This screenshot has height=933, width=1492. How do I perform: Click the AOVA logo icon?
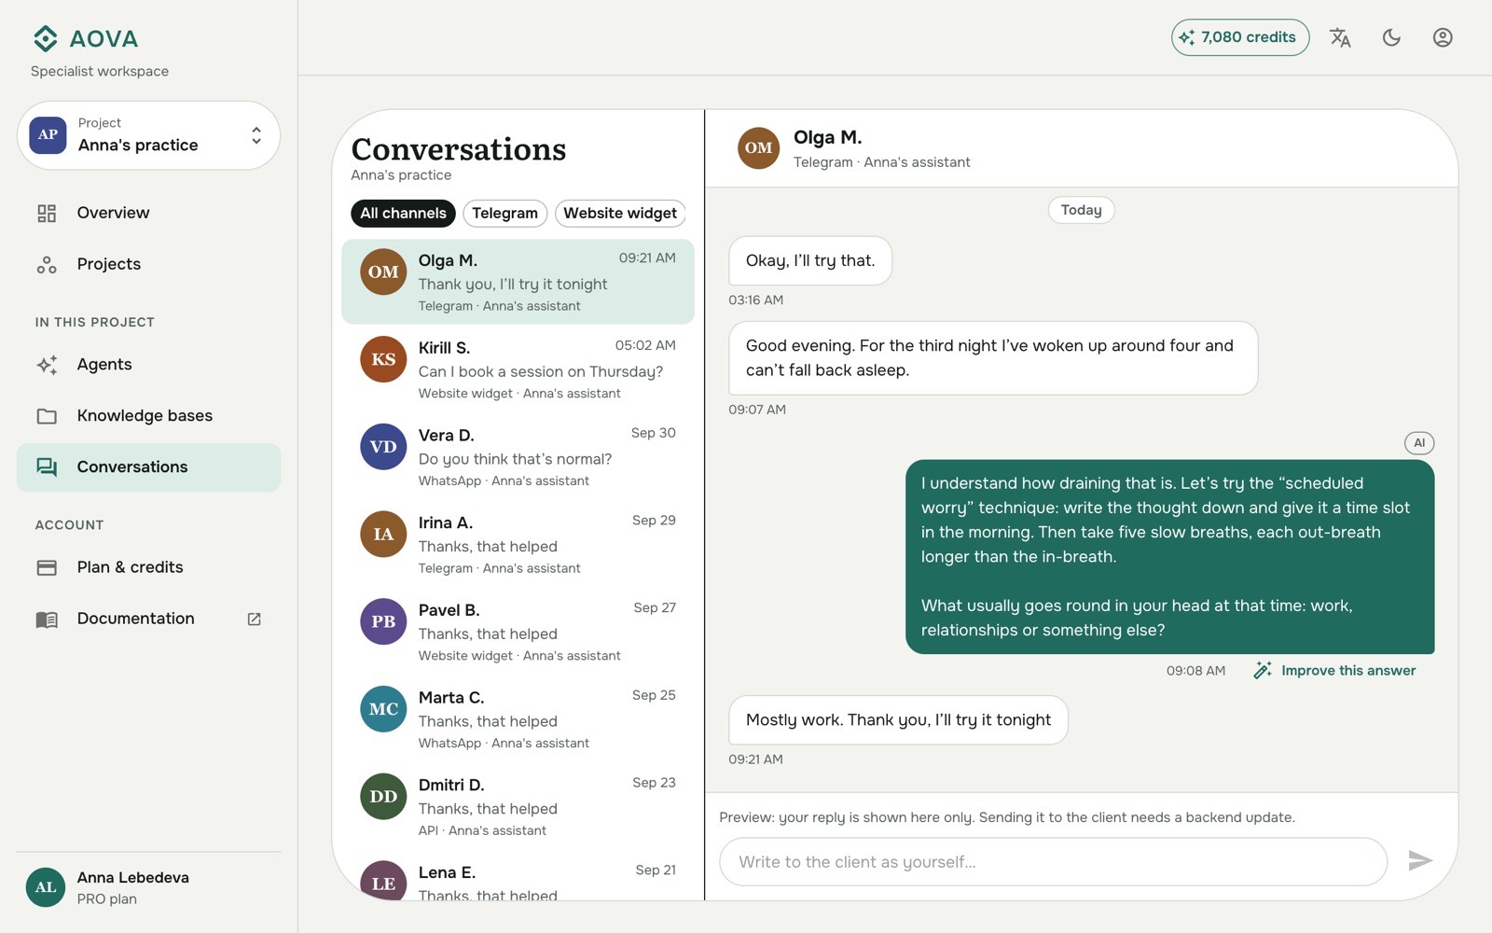click(46, 38)
